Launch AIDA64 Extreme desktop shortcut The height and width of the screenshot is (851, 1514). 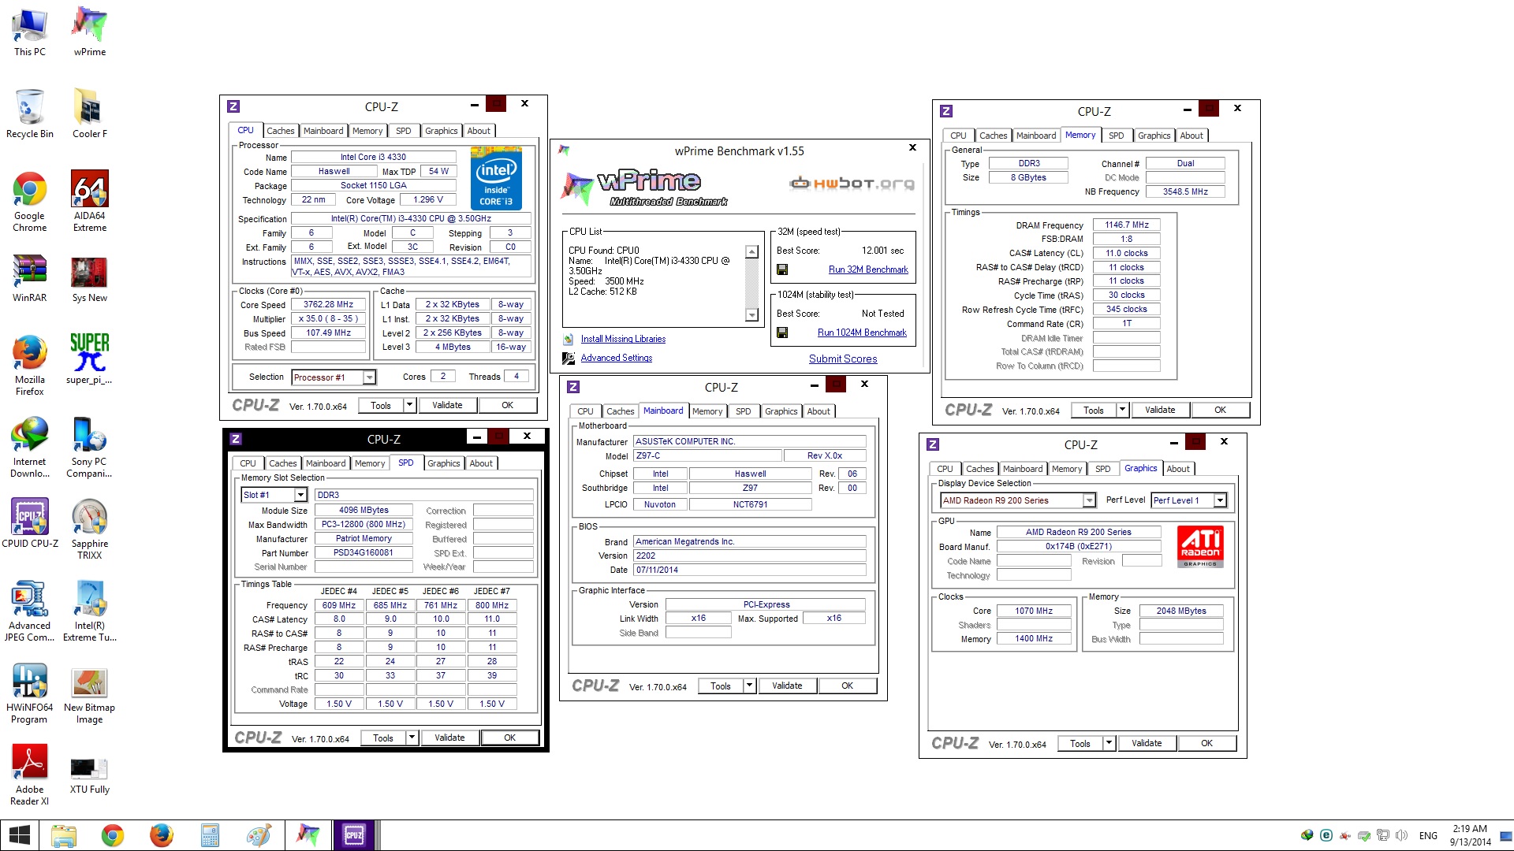[x=90, y=201]
